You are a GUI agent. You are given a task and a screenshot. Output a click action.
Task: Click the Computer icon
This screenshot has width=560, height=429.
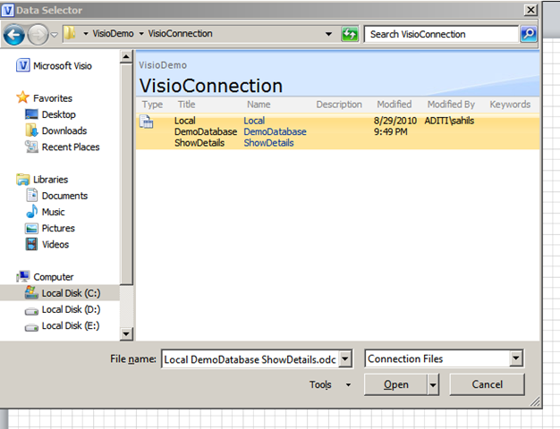pyautogui.click(x=23, y=276)
